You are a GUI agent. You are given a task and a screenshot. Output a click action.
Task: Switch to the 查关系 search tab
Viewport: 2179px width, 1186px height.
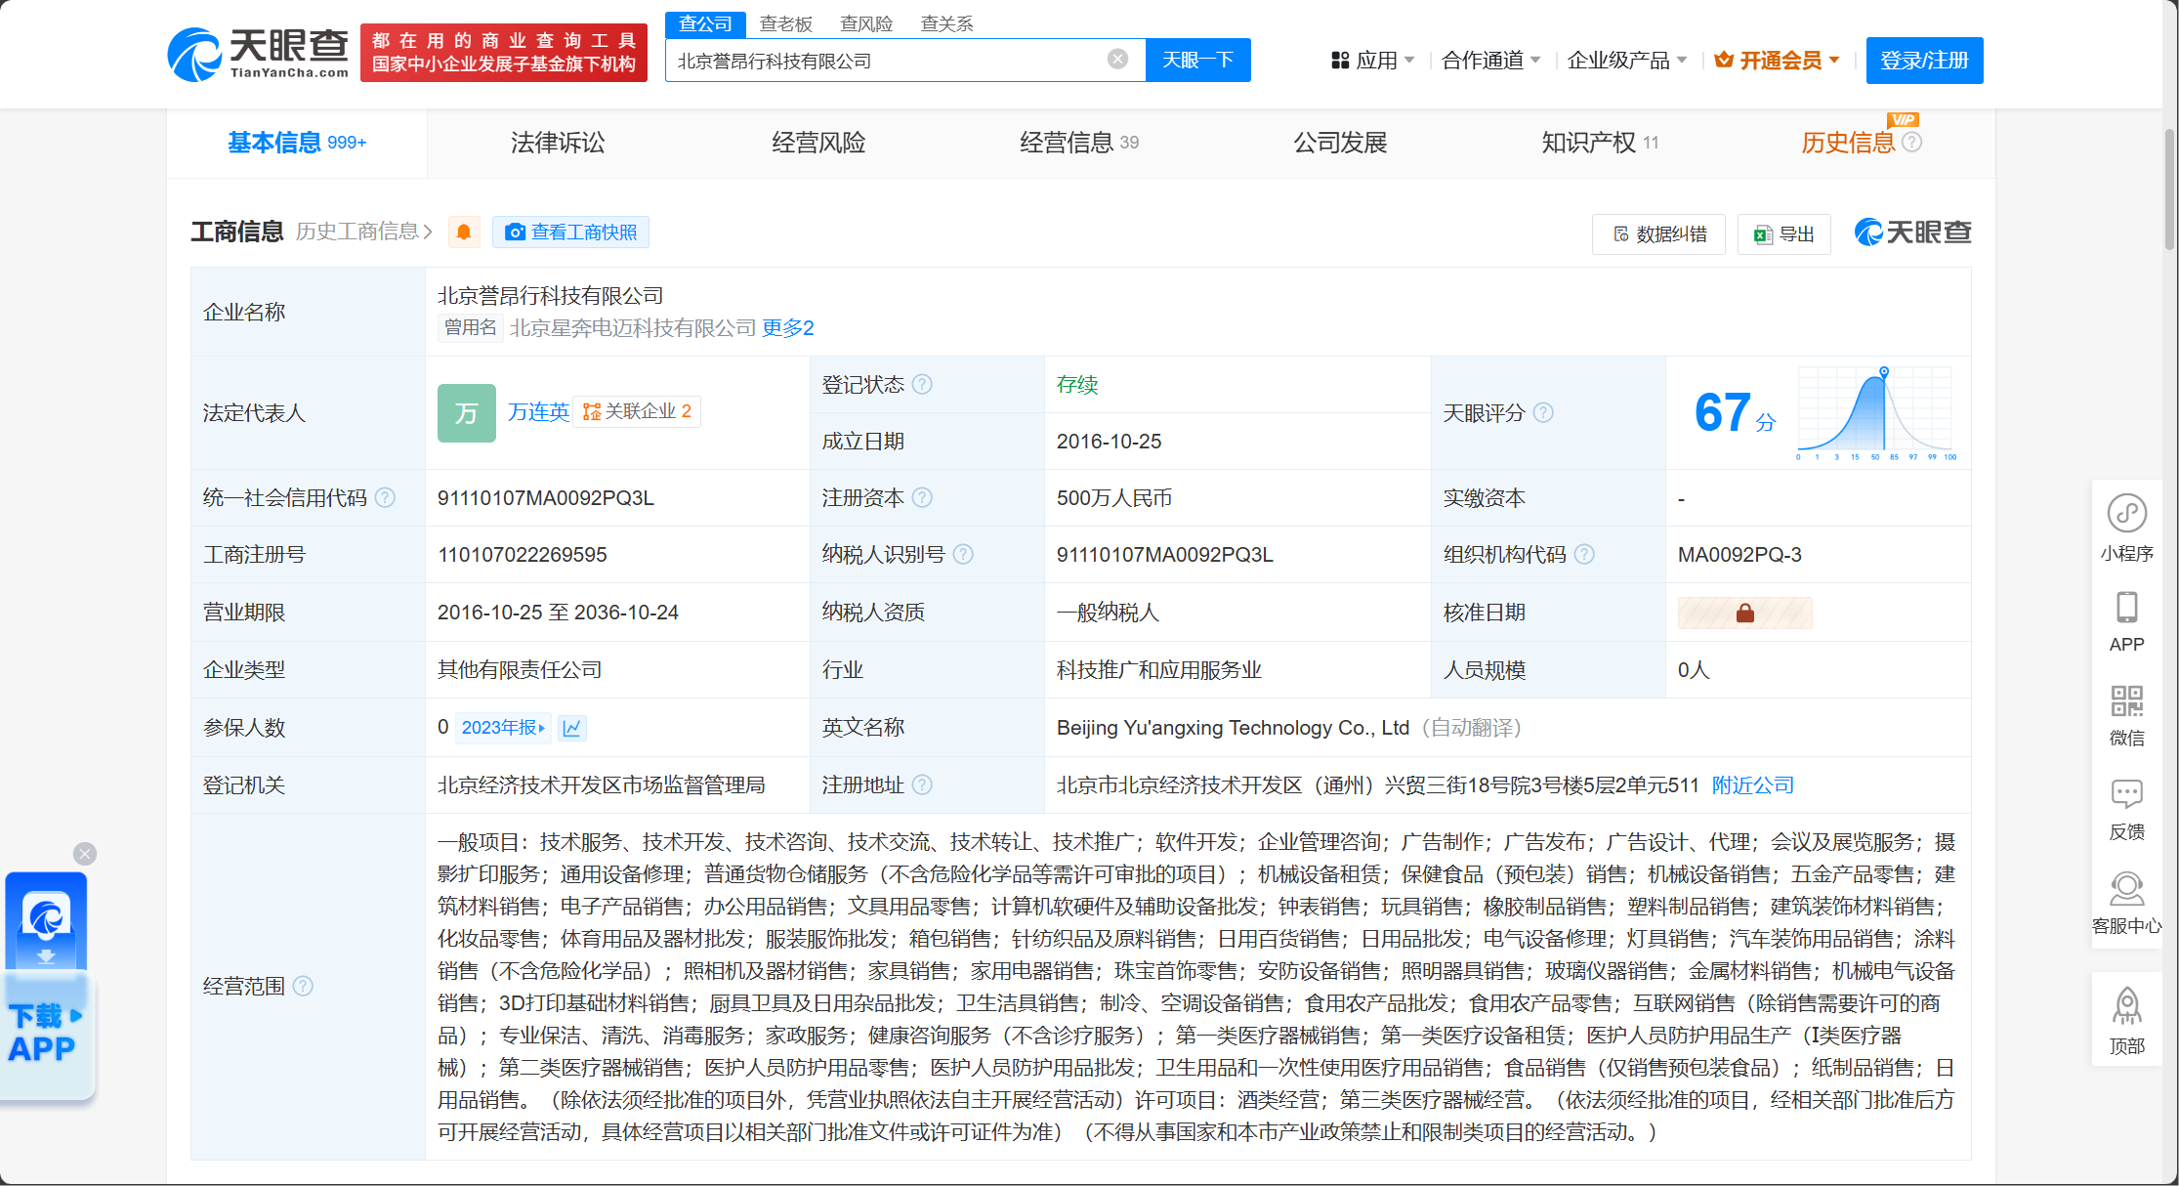point(946,24)
